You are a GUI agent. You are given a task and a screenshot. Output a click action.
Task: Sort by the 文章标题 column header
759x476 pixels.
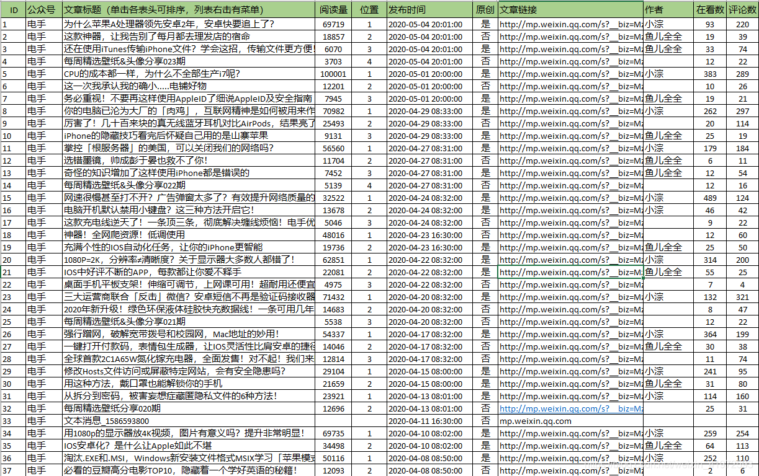coord(189,11)
